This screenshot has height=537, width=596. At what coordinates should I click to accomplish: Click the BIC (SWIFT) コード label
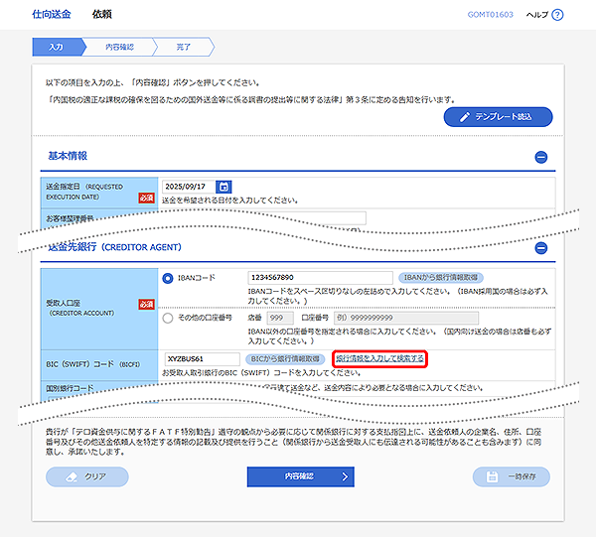point(93,364)
